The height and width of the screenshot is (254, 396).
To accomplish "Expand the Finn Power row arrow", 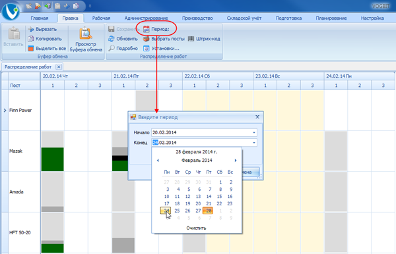I will pos(5,111).
